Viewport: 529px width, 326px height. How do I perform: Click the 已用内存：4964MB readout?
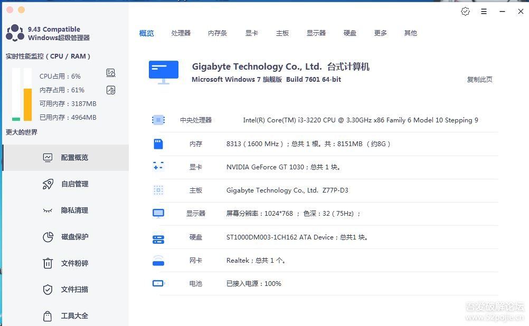pyautogui.click(x=68, y=117)
